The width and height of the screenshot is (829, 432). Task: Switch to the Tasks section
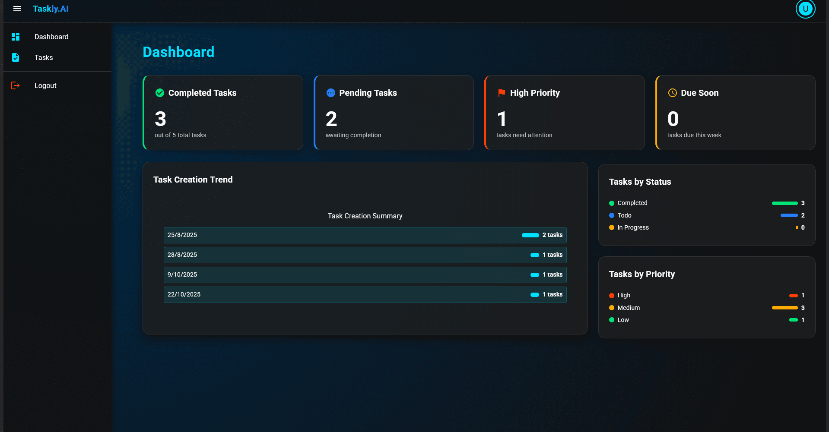coord(44,57)
